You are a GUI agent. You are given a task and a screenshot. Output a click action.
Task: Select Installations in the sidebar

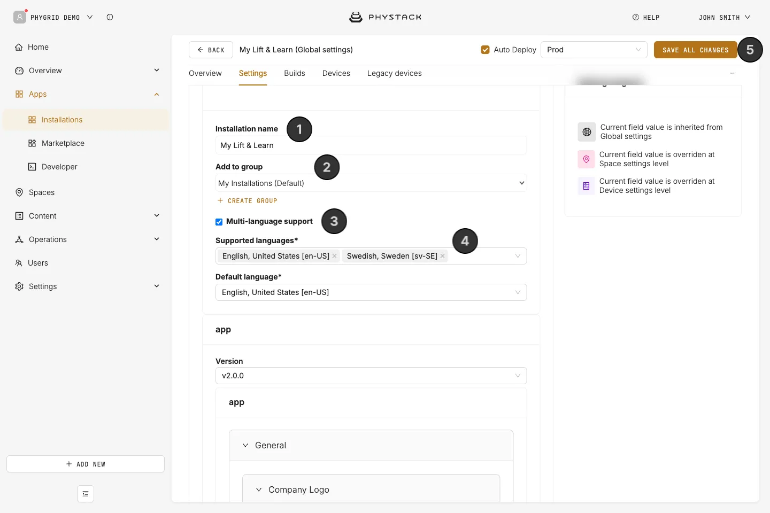(86, 120)
